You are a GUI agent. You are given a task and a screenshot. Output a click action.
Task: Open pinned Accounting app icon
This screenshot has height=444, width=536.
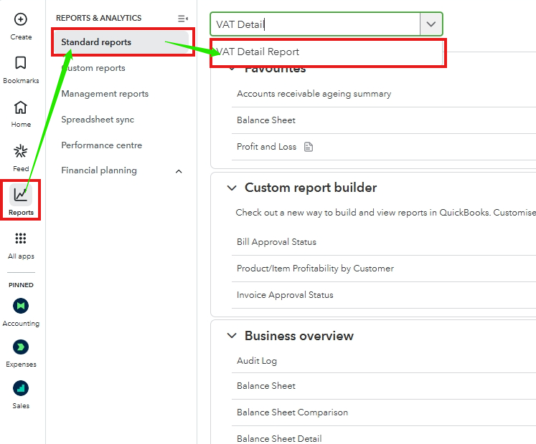(21, 306)
